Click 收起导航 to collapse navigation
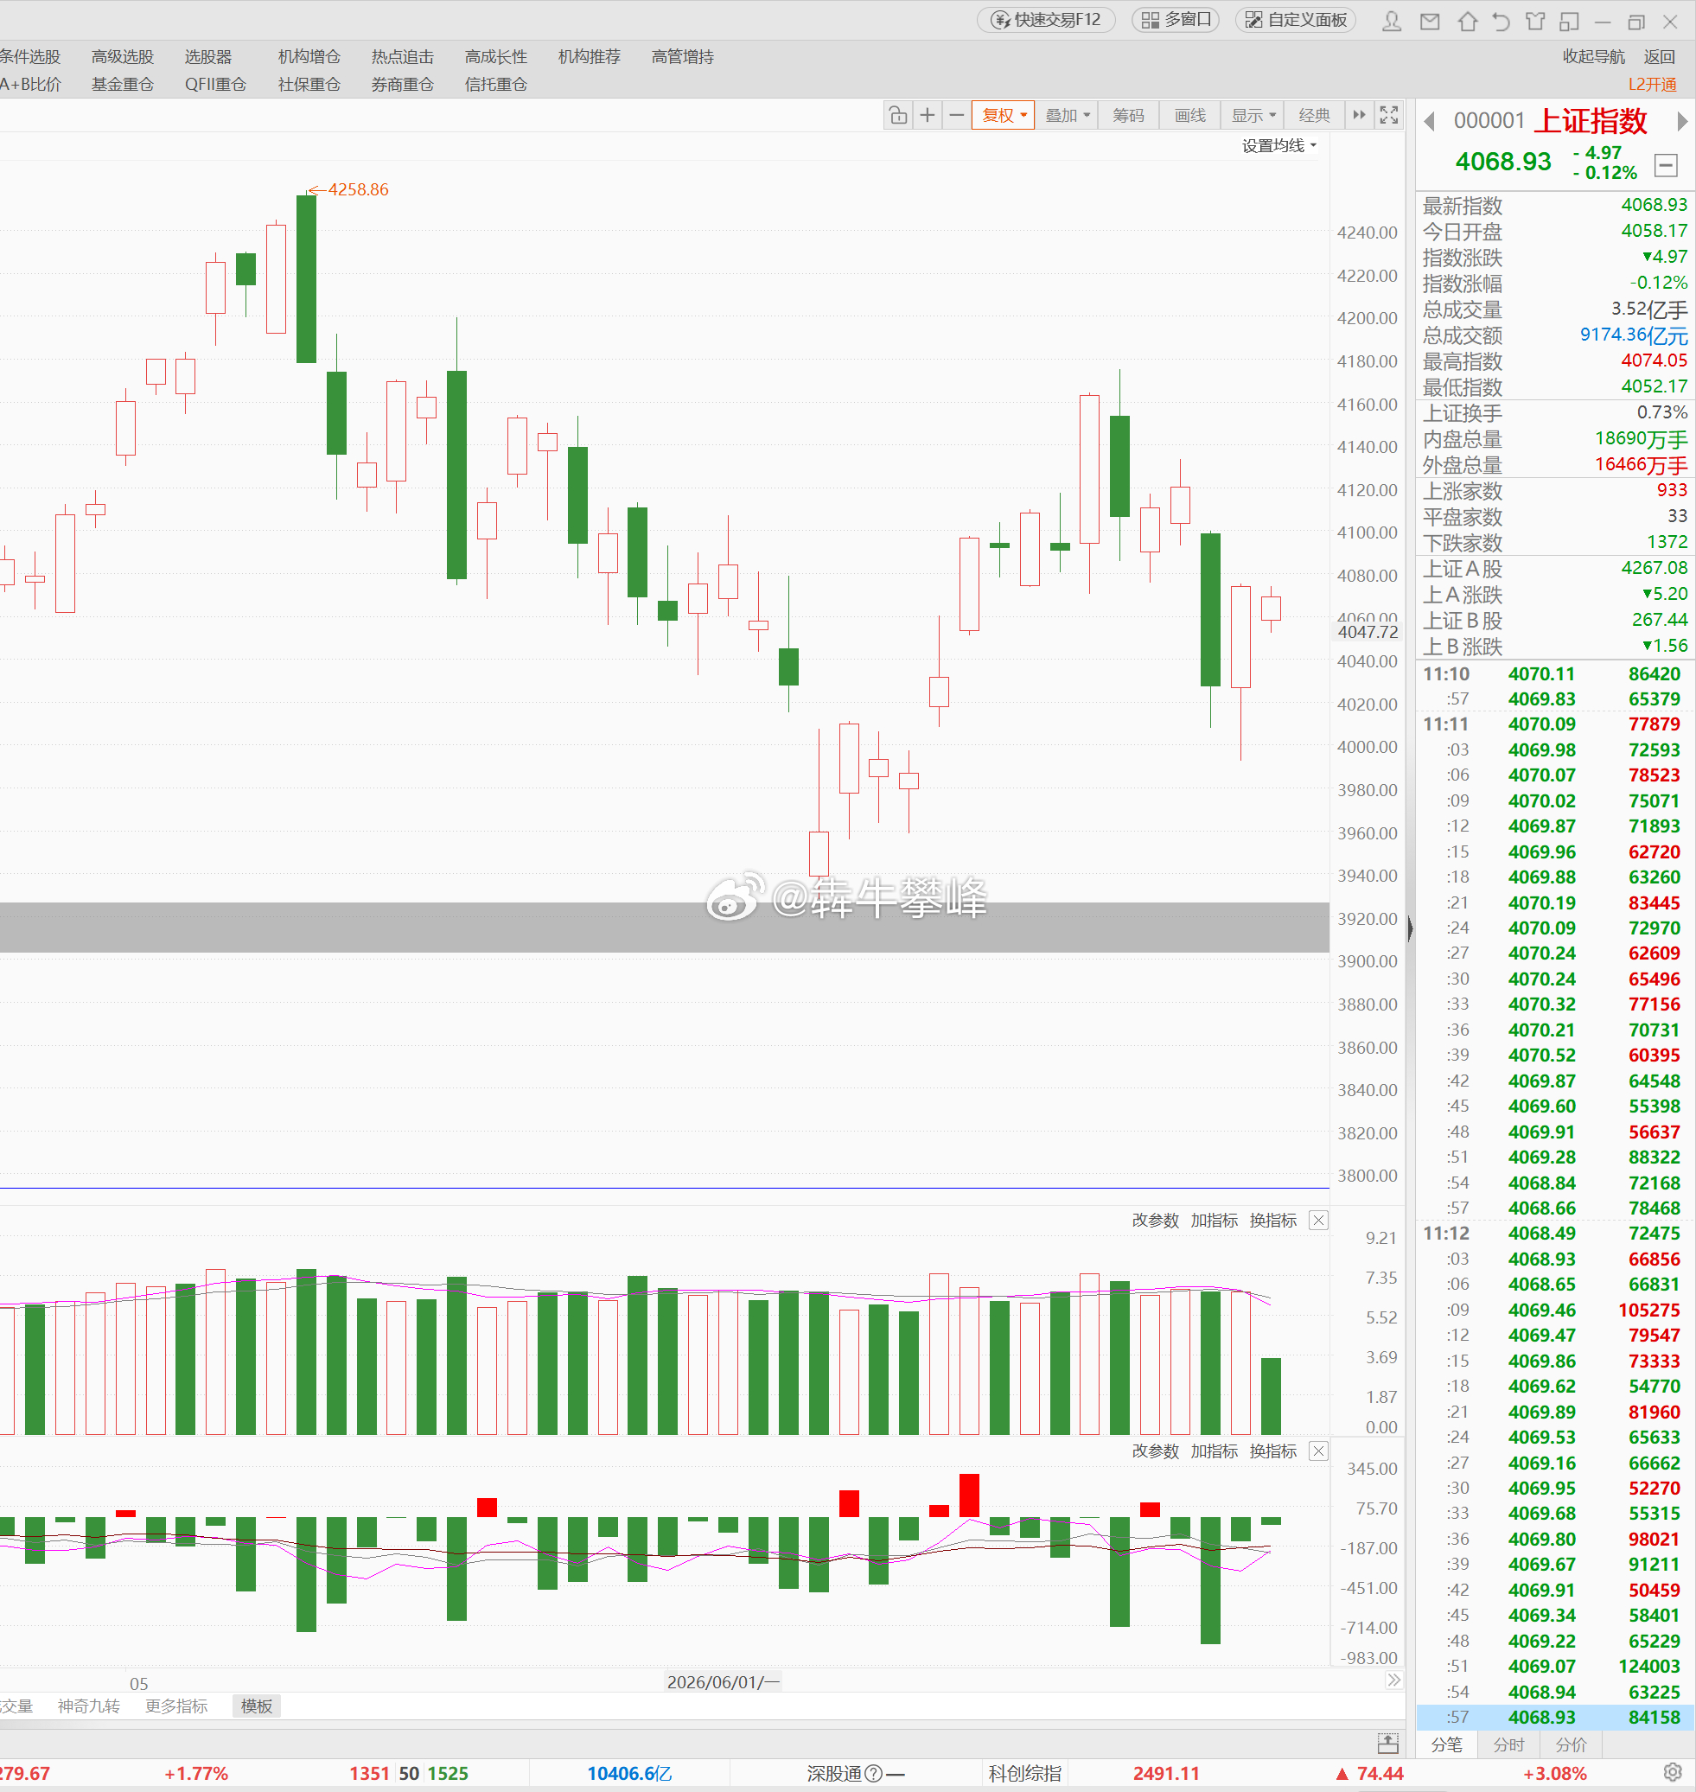Screen dimensions: 1696x1792 point(1593,57)
